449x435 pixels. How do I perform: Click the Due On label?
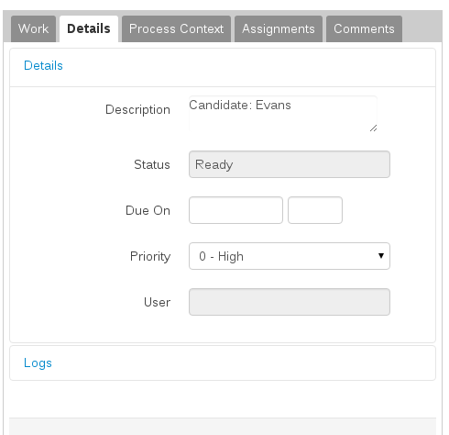pyautogui.click(x=148, y=210)
